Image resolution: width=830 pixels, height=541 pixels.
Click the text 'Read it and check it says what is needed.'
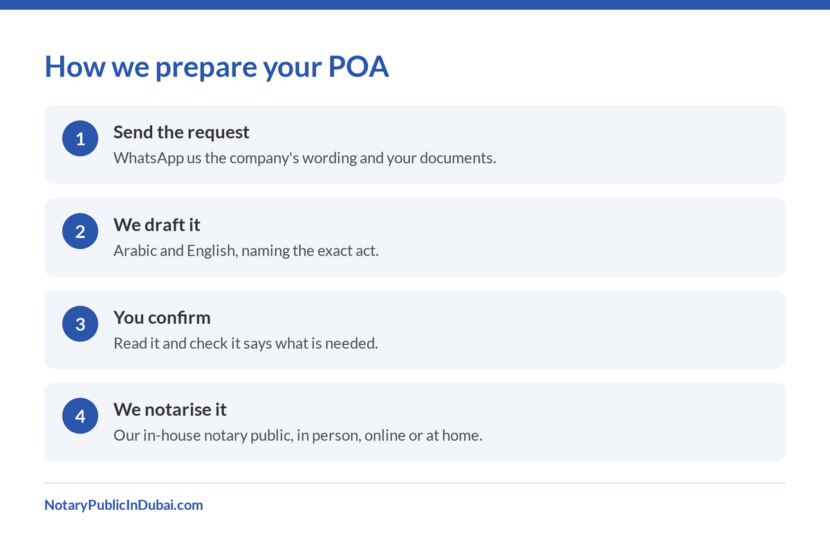coord(246,343)
